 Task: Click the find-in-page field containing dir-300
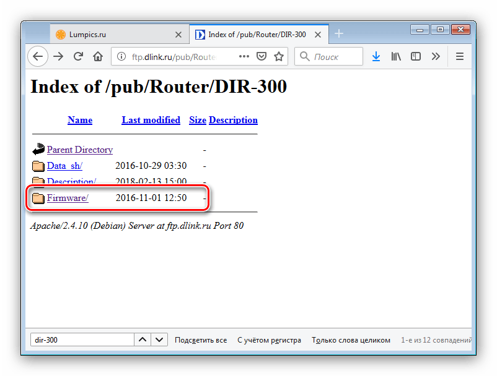coord(81,340)
